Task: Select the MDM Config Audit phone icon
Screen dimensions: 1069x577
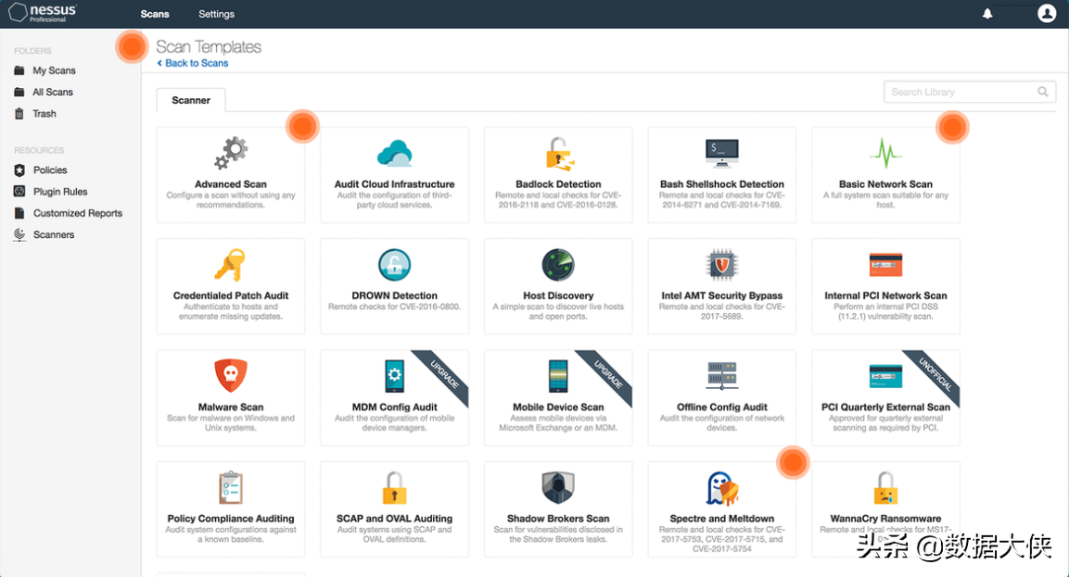Action: click(x=395, y=376)
